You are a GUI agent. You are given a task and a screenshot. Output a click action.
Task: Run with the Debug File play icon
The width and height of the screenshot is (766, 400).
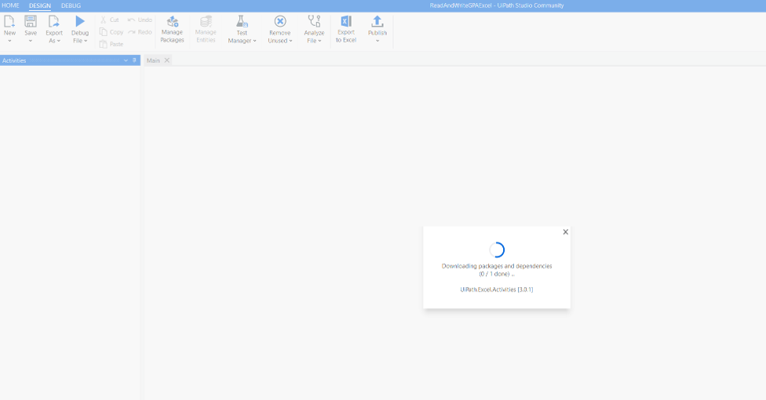pos(80,21)
